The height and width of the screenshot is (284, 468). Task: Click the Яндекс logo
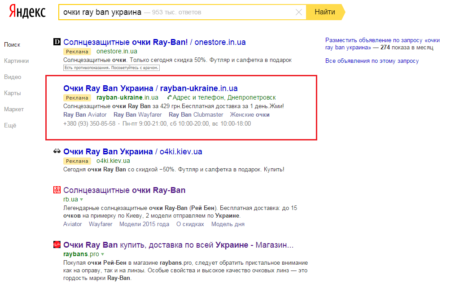(27, 12)
